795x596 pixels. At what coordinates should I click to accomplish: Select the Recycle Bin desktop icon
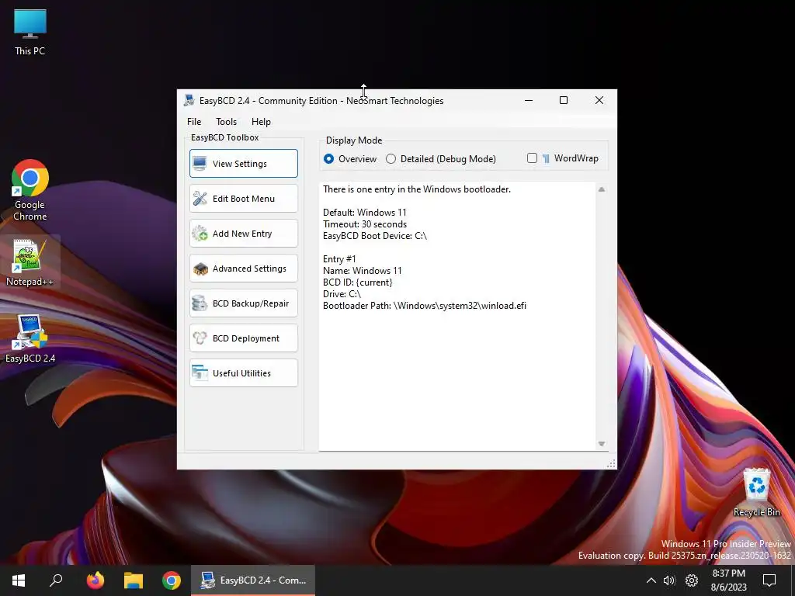(x=756, y=493)
